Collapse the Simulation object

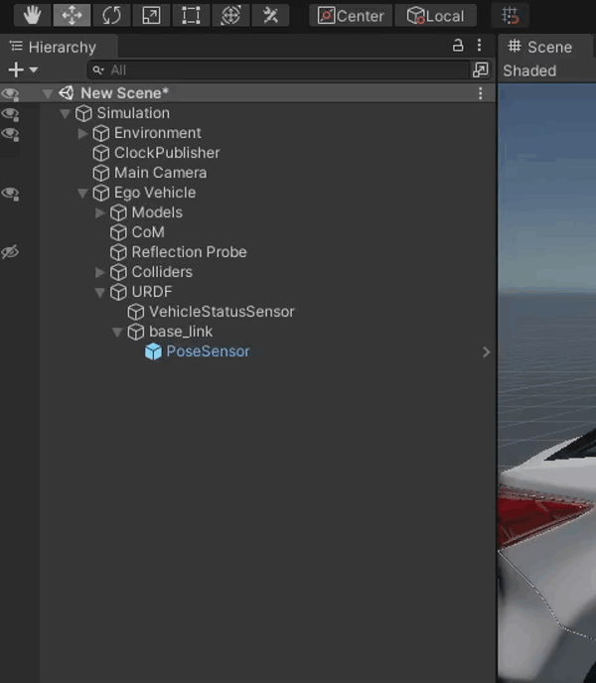coord(65,114)
